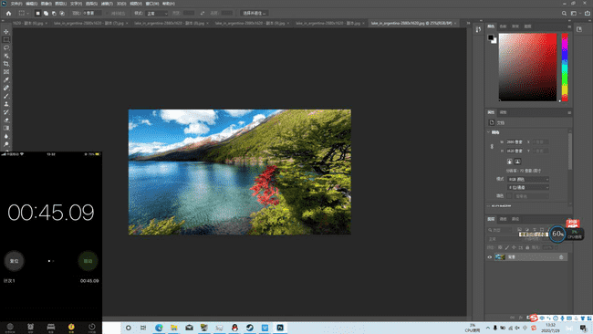Click the canvas width input field
The image size is (593, 334).
pyautogui.click(x=515, y=142)
